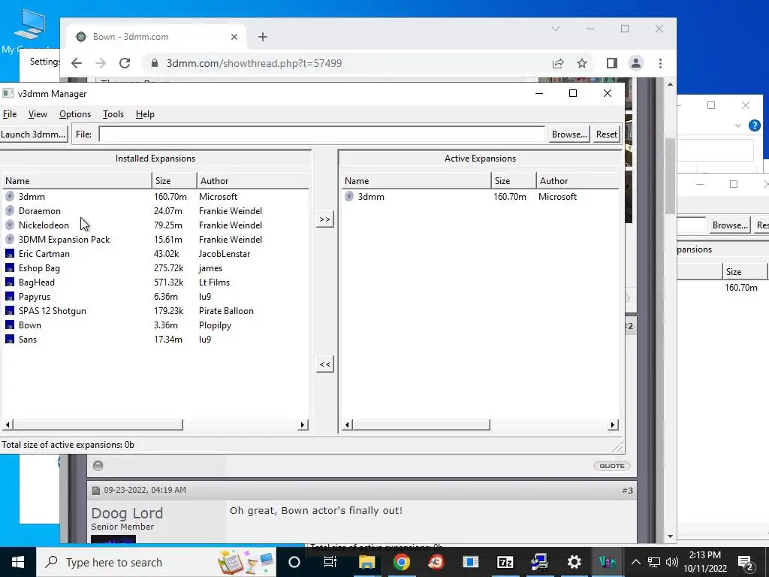The width and height of the screenshot is (769, 577).
Task: Click the help icon in background window
Action: (754, 125)
